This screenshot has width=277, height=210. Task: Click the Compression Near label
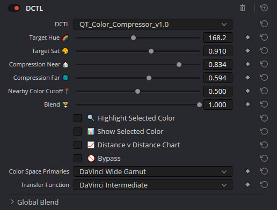click(35, 64)
